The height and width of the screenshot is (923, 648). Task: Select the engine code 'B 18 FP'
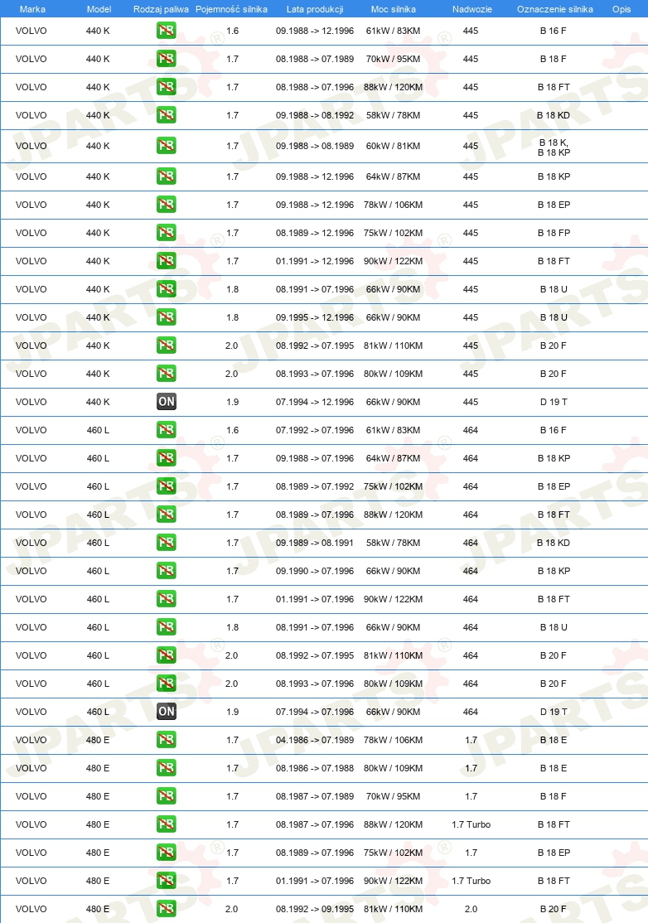[554, 233]
